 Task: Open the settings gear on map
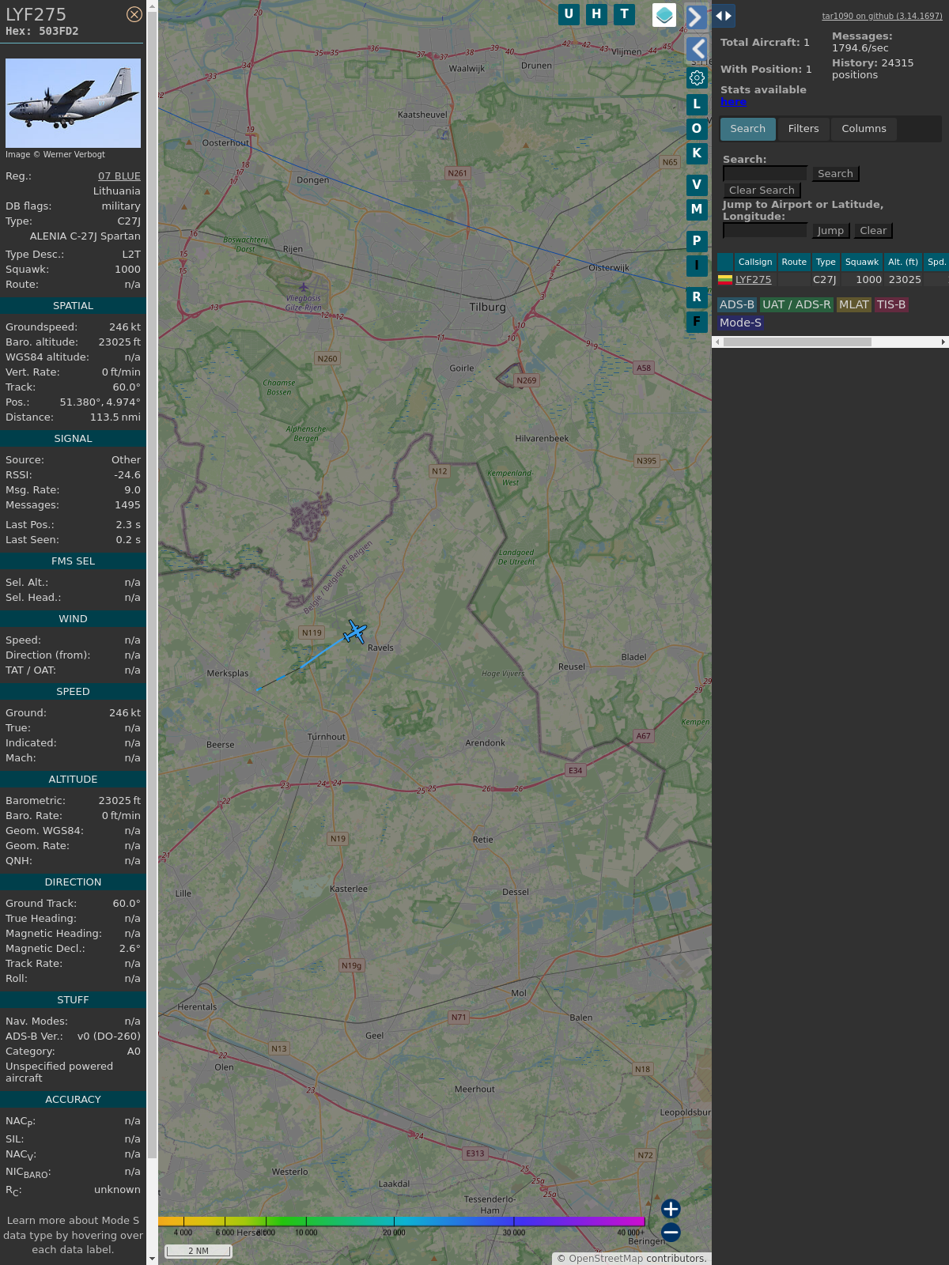click(697, 77)
